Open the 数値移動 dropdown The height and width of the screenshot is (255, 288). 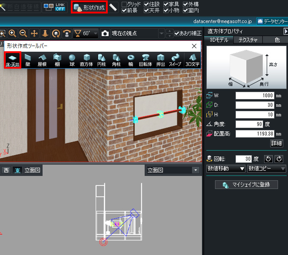(x=226, y=168)
